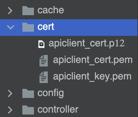Viewport: 138px width, 117px height.
Task: Select the cache folder label
Action: click(x=51, y=10)
